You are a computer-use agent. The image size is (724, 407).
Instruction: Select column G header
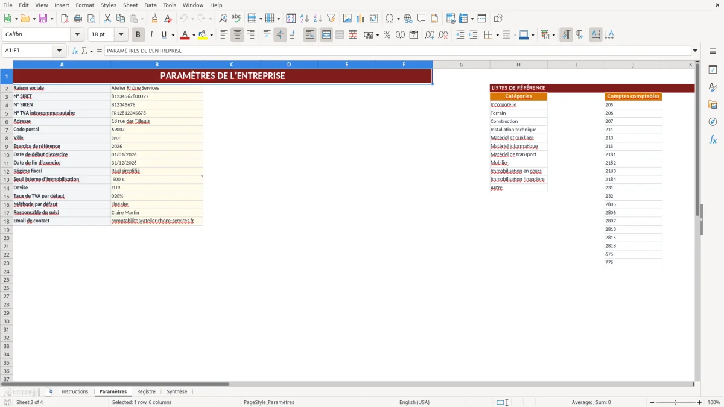[462, 65]
